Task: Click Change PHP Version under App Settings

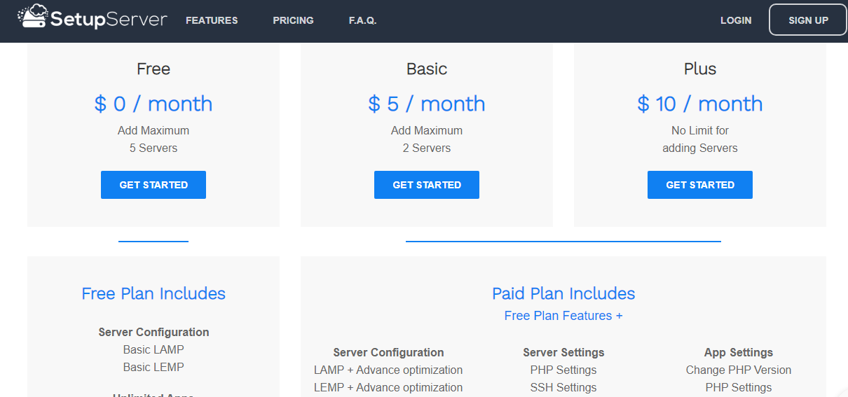Action: (x=739, y=370)
